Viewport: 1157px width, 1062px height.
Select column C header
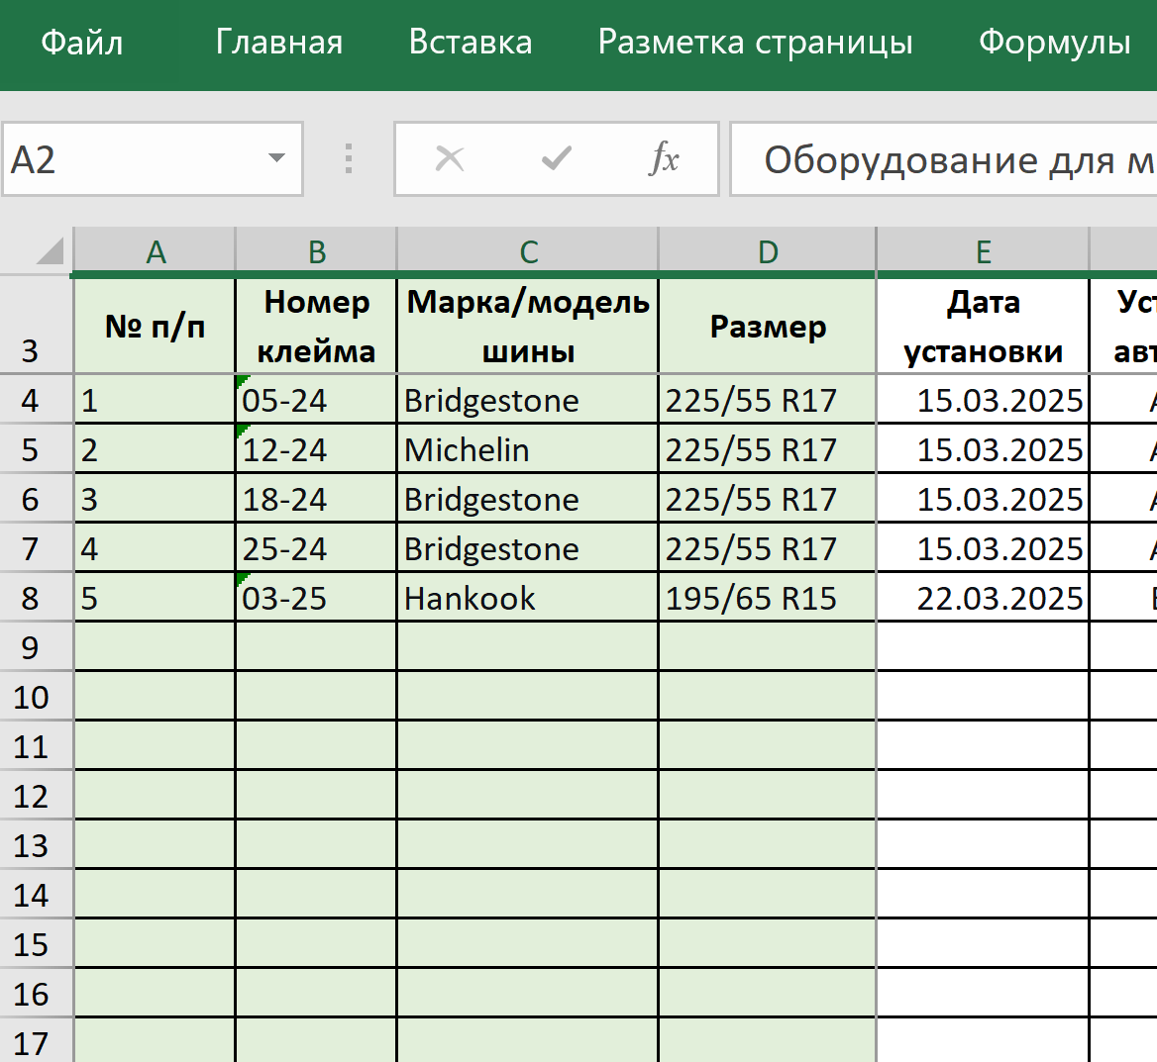point(527,250)
